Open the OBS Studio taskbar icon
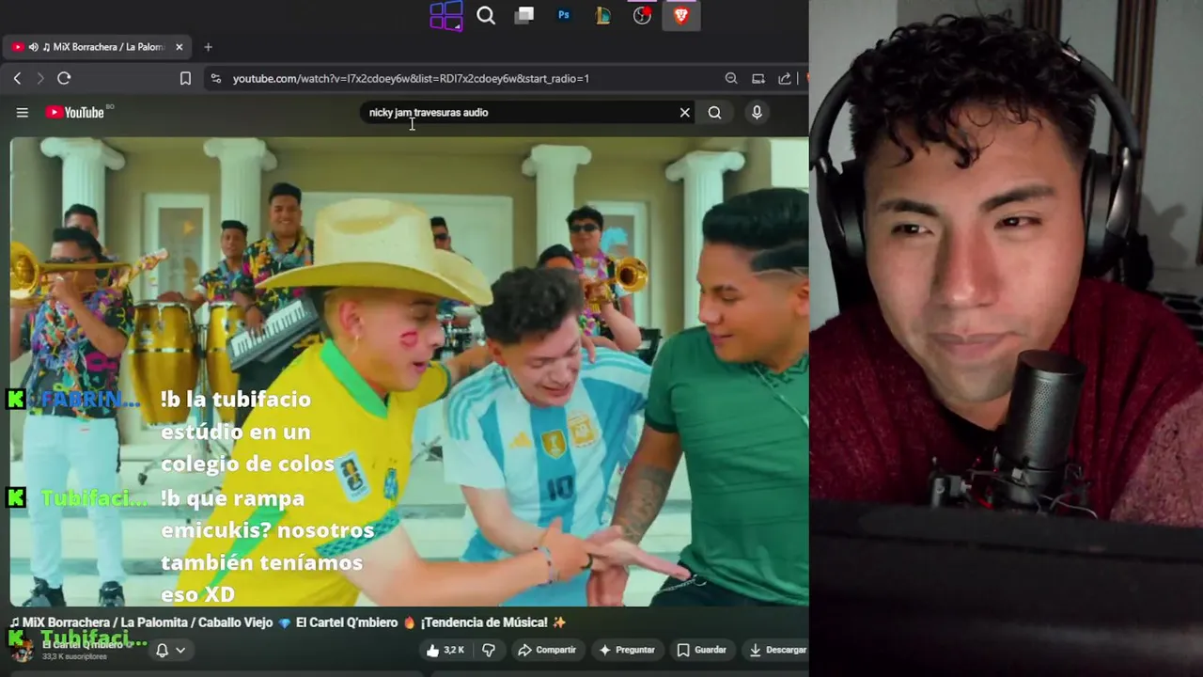 642,15
